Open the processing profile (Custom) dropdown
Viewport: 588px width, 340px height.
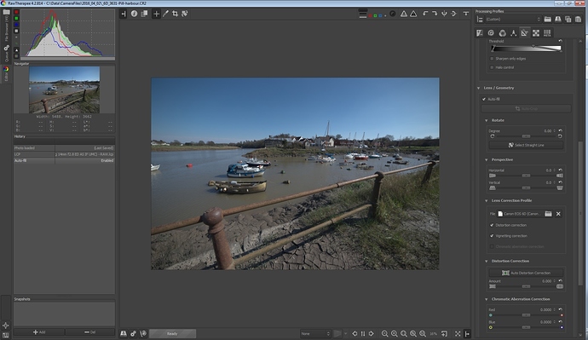pos(513,19)
